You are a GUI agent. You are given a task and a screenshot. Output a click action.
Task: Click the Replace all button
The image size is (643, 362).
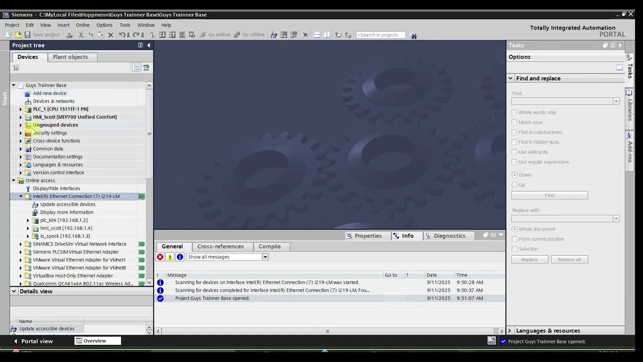569,259
